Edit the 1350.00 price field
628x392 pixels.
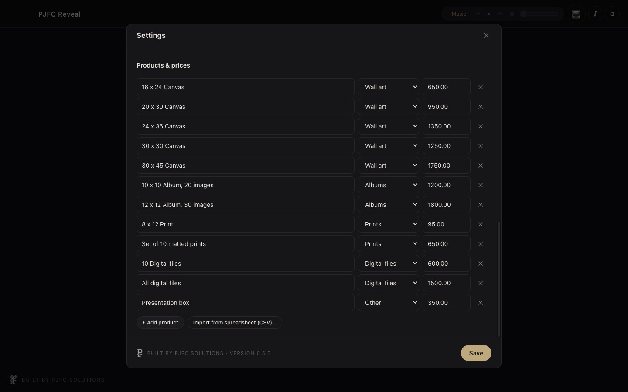[x=447, y=126]
